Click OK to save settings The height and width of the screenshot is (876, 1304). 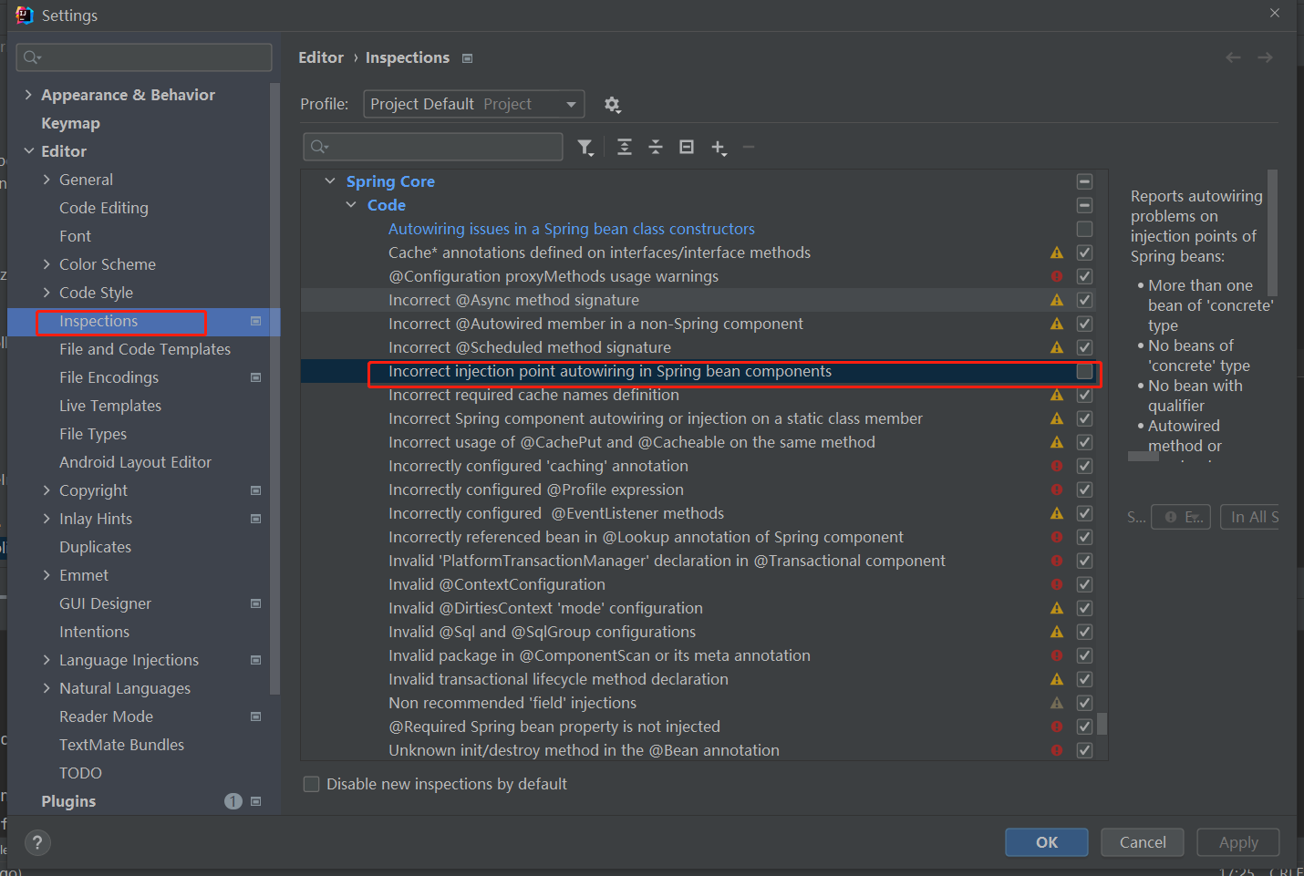click(1047, 842)
